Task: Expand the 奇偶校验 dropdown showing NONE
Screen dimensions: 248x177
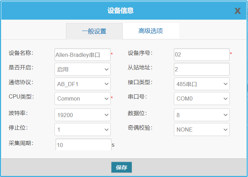Action: pos(201,129)
